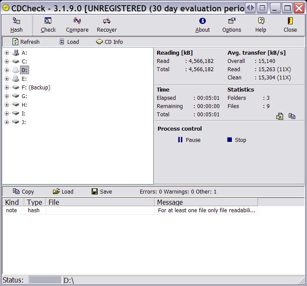Maximize the CDCheck window
Screen dimensions: 307x286
[x=287, y=8]
